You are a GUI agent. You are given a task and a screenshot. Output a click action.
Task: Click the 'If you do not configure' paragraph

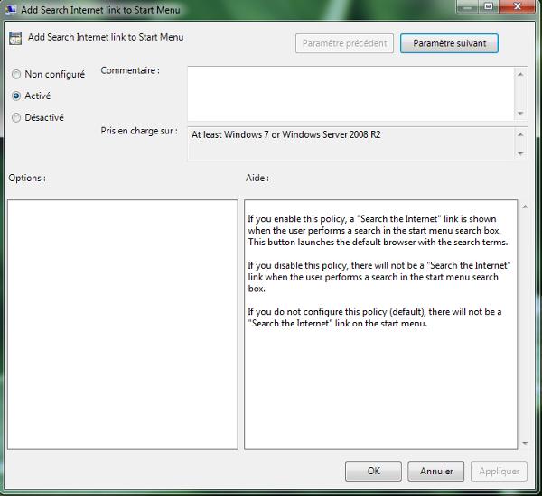(375, 317)
